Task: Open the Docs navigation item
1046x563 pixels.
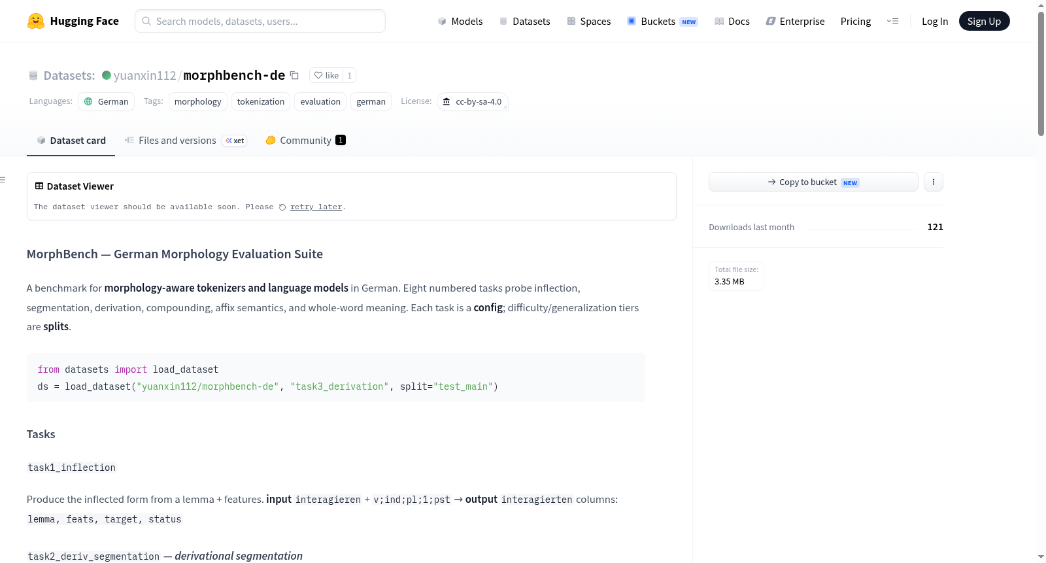Action: tap(732, 22)
